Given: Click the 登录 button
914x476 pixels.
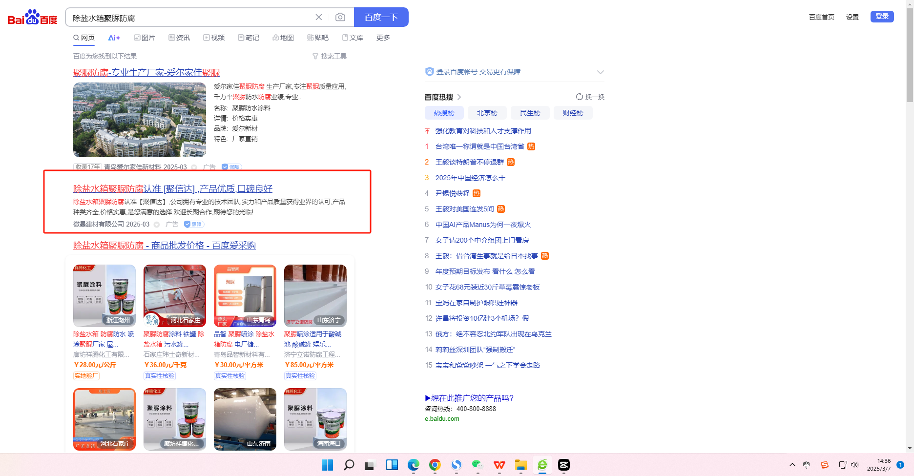Looking at the screenshot, I should pyautogui.click(x=882, y=17).
